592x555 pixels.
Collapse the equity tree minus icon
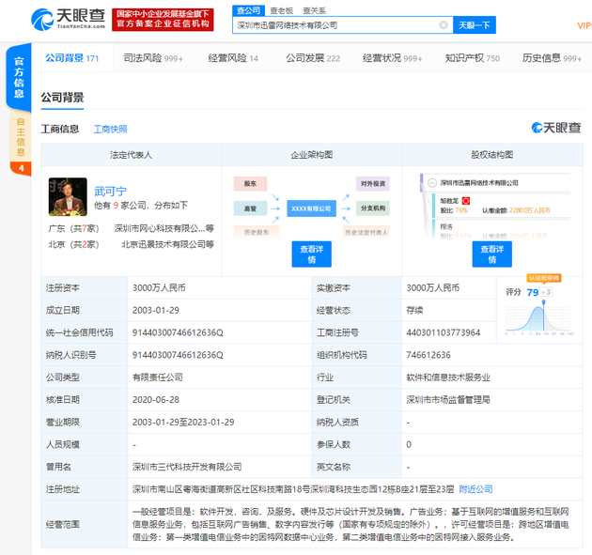click(x=432, y=183)
